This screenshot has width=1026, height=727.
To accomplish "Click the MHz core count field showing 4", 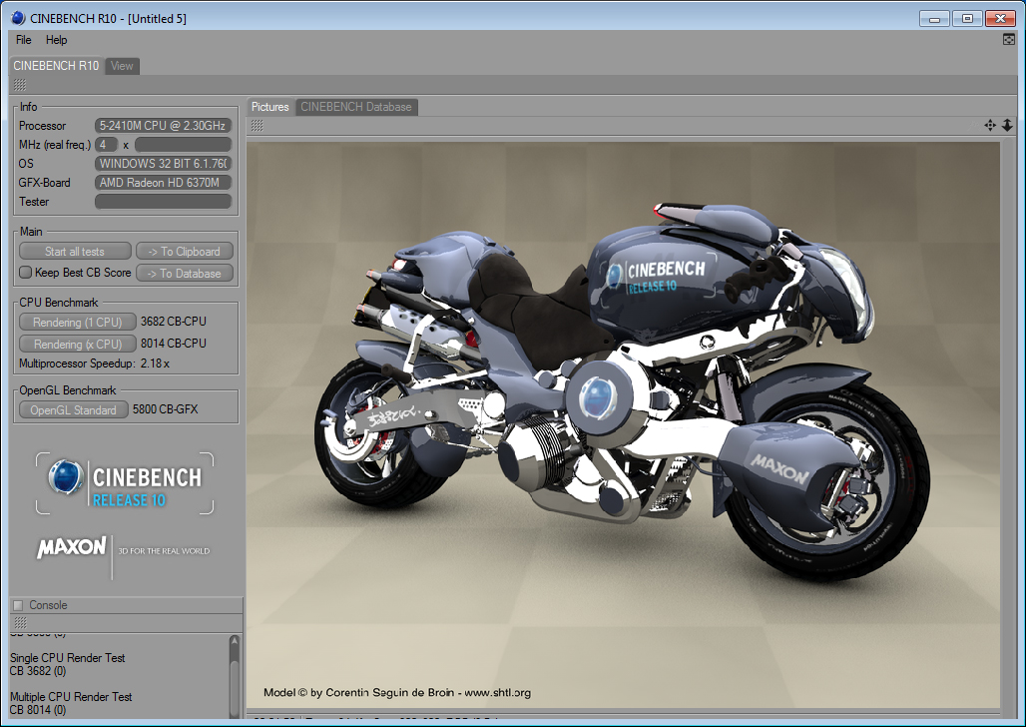I will [106, 145].
